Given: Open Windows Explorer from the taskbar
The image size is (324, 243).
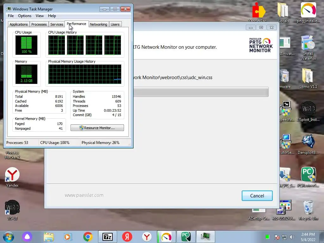Looking at the screenshot, I should (x=49, y=237).
